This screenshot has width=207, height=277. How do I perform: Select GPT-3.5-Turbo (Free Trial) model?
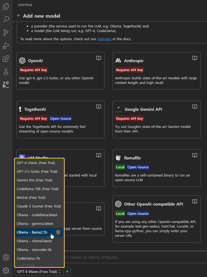[39, 171]
